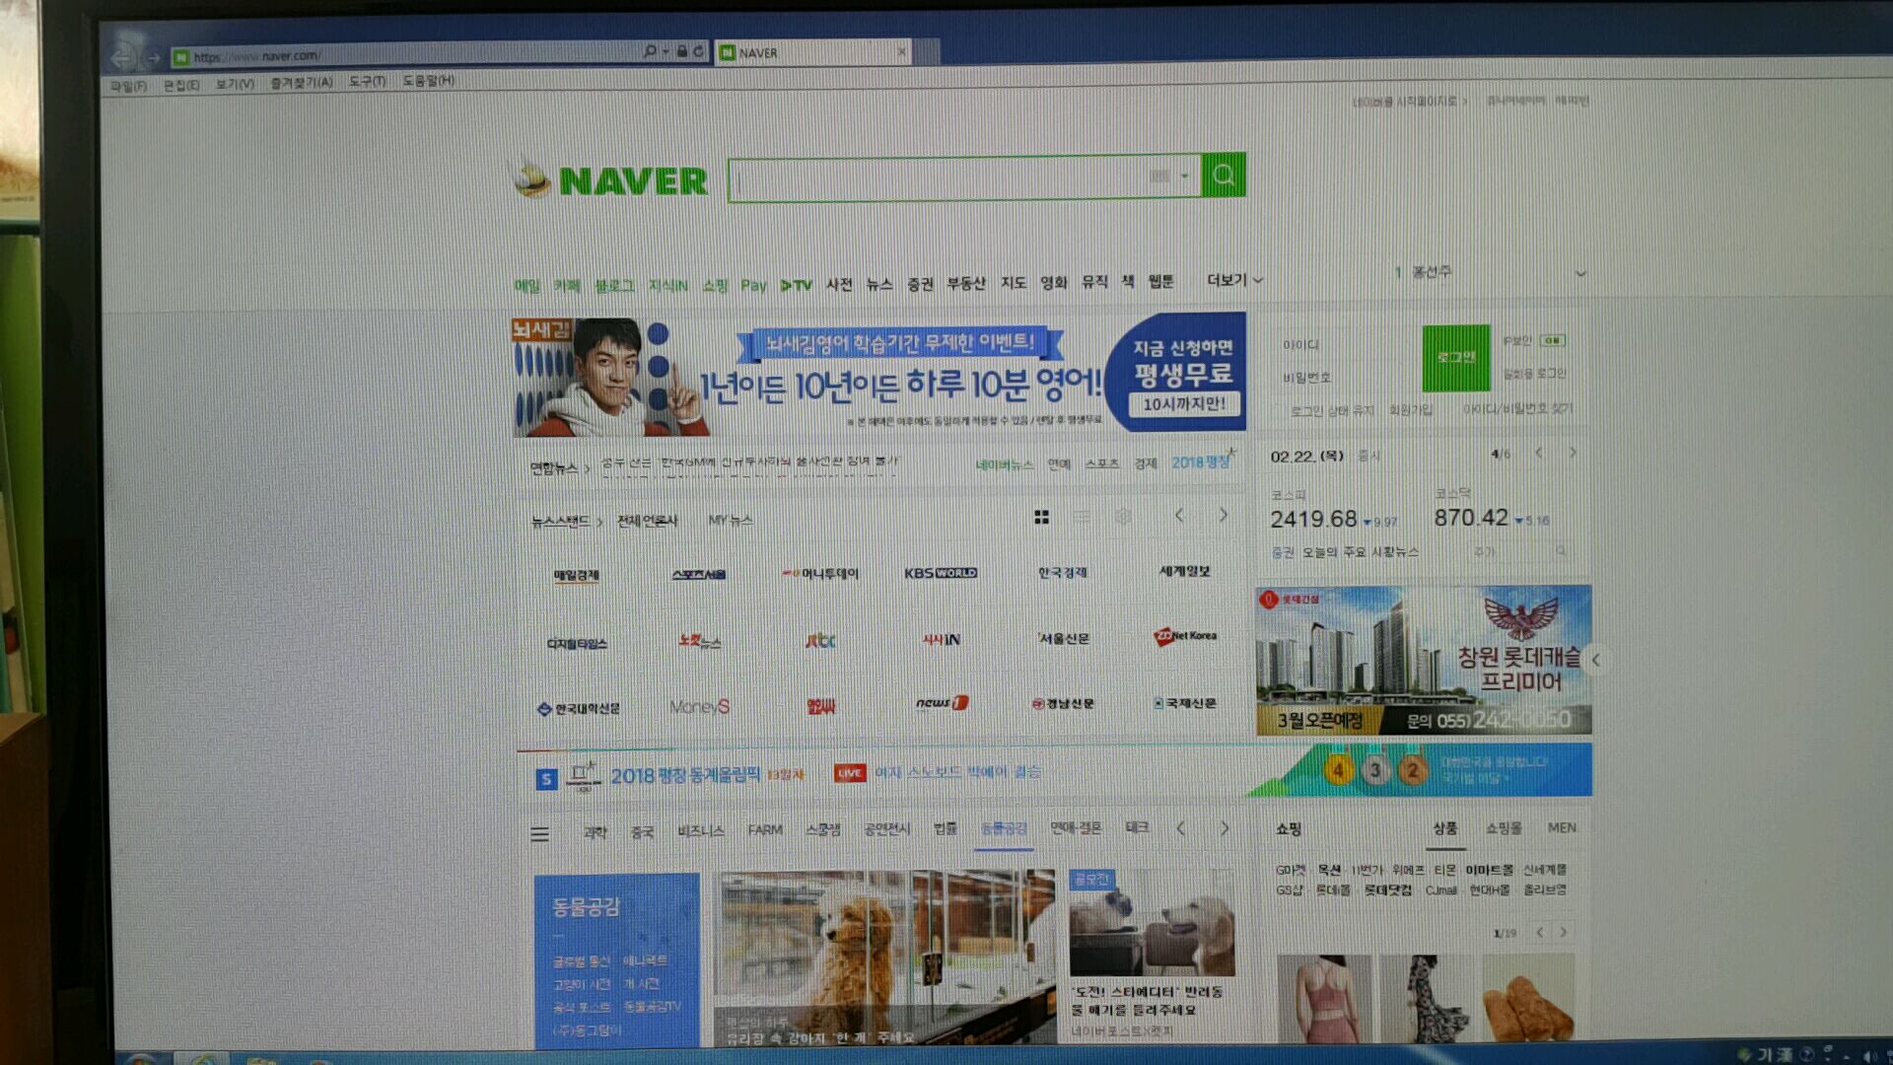1893x1065 pixels.
Task: Open the category hamburger menu icon
Action: pyautogui.click(x=539, y=834)
